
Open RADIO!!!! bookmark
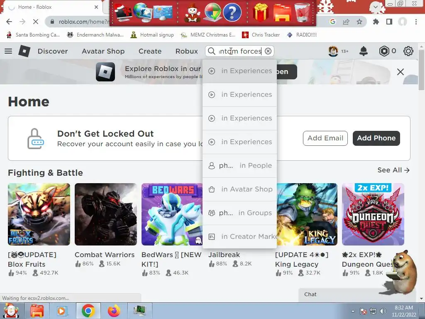(x=302, y=35)
